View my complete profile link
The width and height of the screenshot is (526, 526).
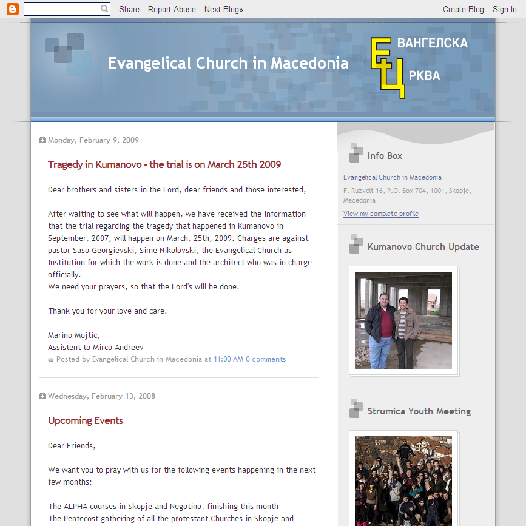coord(380,214)
